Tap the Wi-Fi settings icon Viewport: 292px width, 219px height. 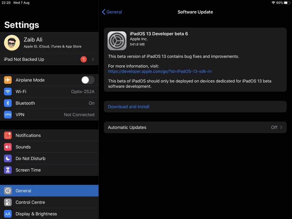pos(8,91)
